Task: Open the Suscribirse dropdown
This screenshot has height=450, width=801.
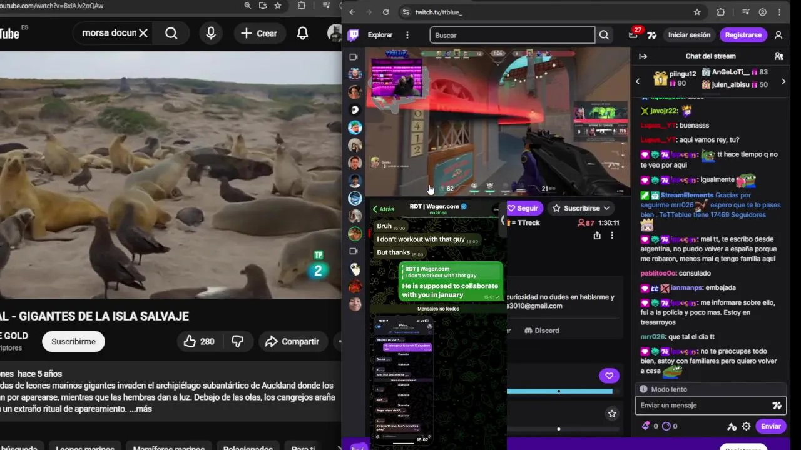Action: [x=581, y=208]
